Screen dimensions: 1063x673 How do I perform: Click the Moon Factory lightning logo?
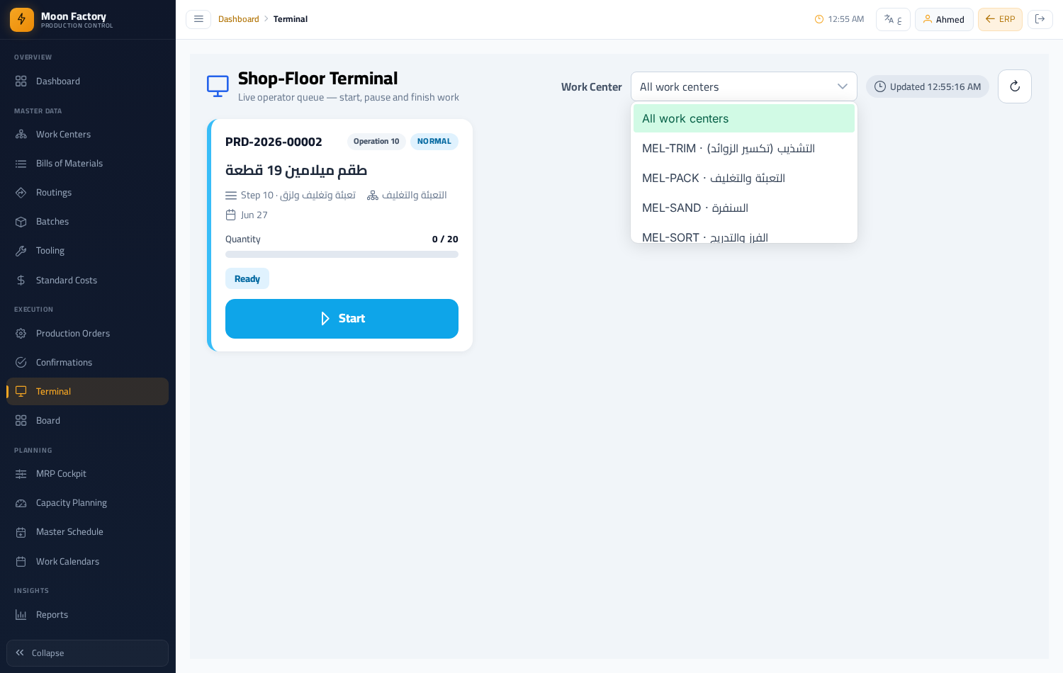(x=22, y=20)
